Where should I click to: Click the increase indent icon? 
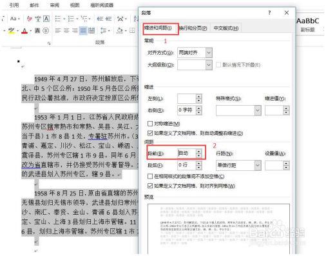108,19
